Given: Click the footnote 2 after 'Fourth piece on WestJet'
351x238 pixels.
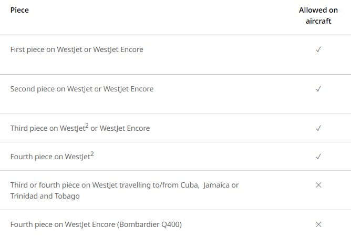Looking at the screenshot, I should coord(92,154).
